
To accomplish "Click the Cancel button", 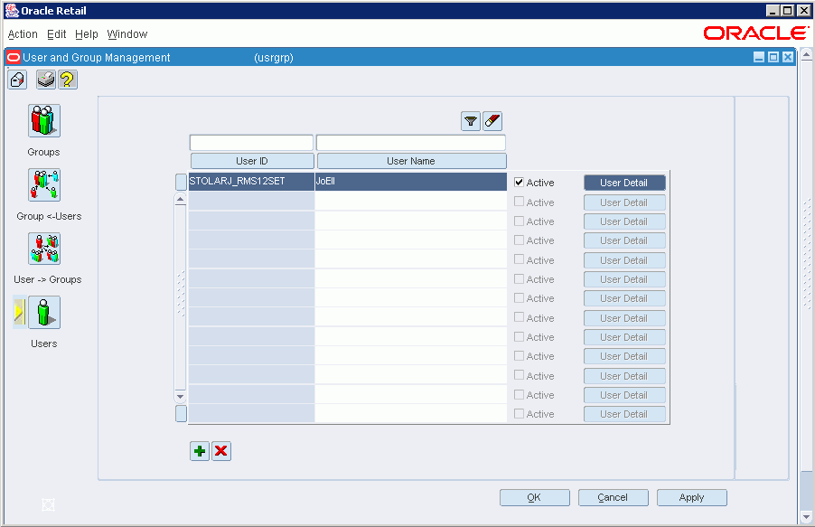I will 614,497.
